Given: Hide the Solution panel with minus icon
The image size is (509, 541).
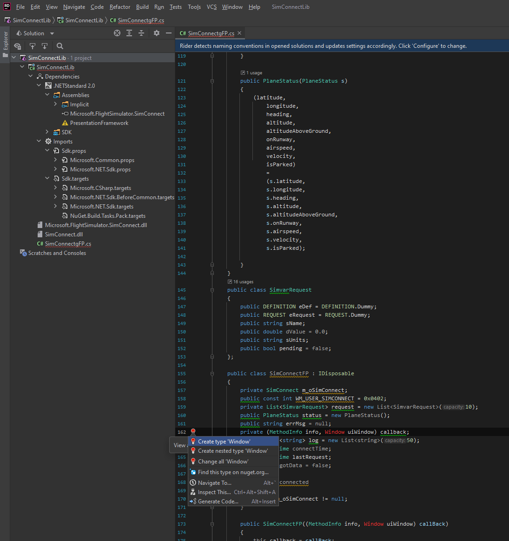Looking at the screenshot, I should [169, 33].
